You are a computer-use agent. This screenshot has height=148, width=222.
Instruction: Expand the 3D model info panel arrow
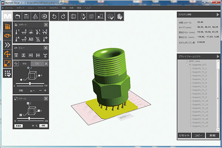click(x=218, y=14)
